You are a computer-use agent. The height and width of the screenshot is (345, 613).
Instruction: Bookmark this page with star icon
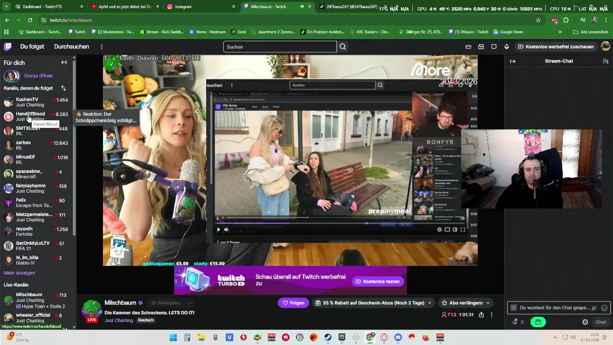[x=538, y=20]
